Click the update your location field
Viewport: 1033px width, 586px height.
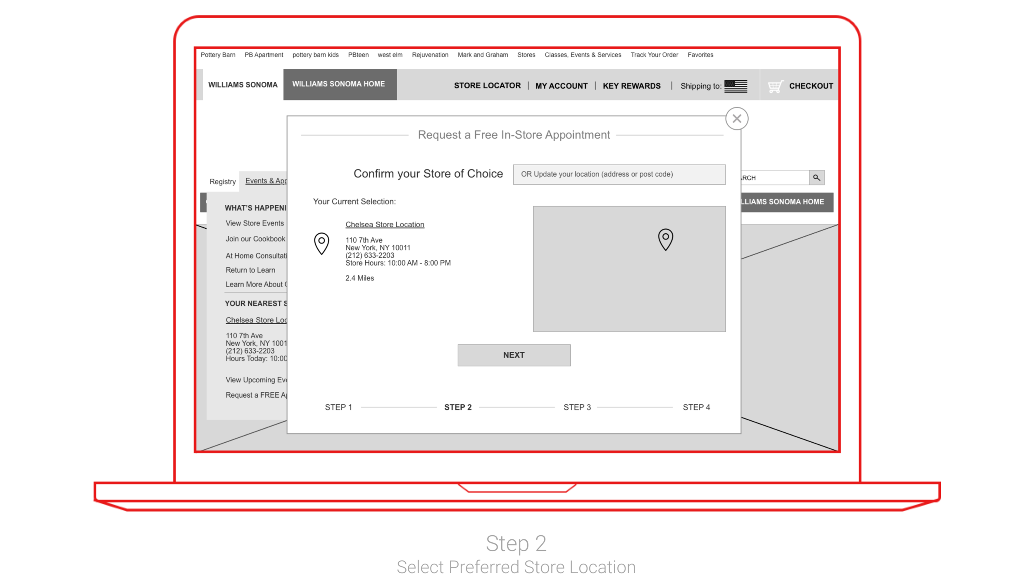(x=619, y=174)
